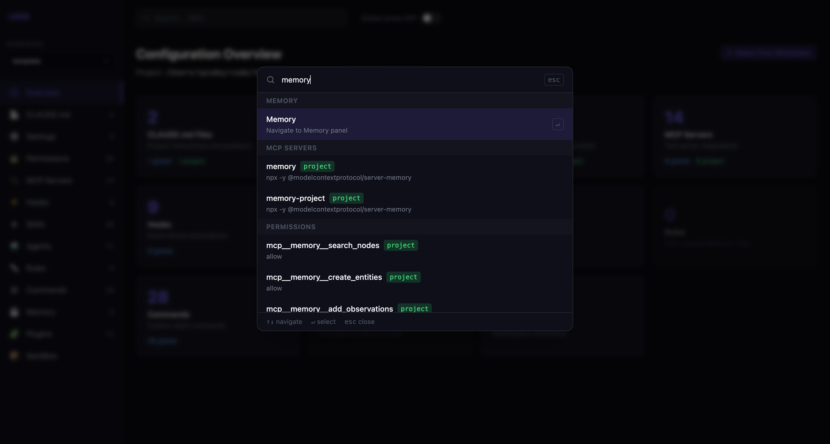Click the Commands icon in the sidebar
The width and height of the screenshot is (830, 444).
(14, 290)
